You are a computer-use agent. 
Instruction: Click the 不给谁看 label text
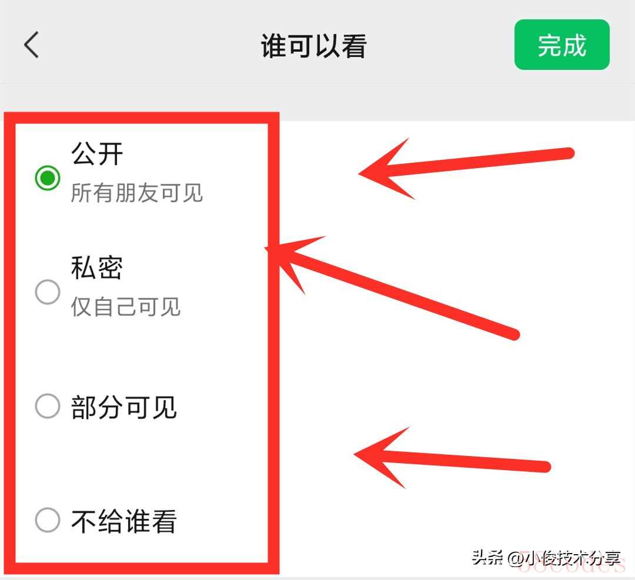click(124, 521)
